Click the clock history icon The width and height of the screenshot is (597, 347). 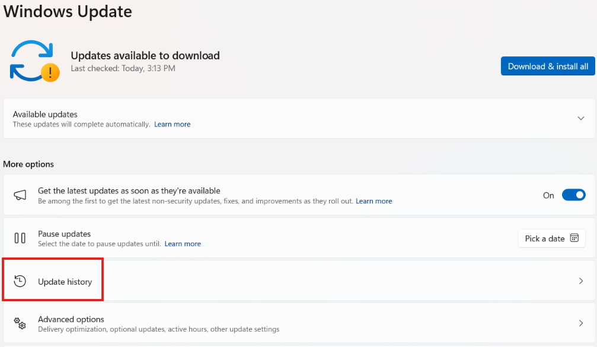[x=20, y=281]
